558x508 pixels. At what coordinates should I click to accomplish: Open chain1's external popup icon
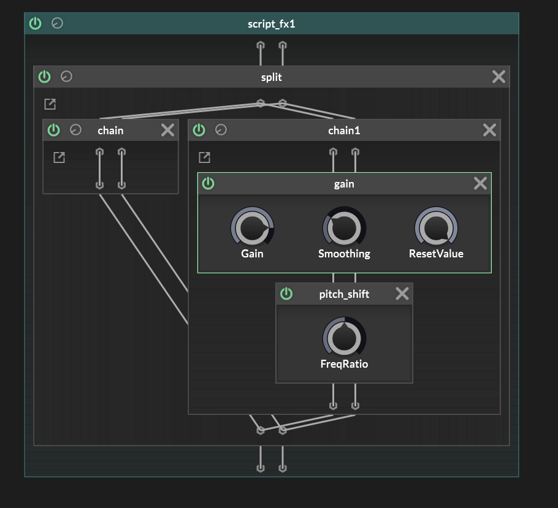pos(204,157)
